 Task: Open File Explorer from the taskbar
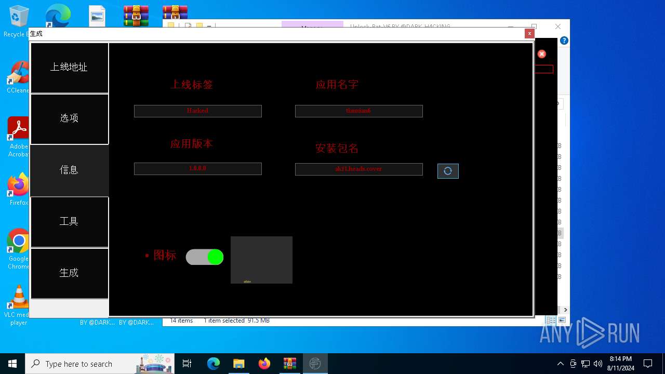point(239,364)
